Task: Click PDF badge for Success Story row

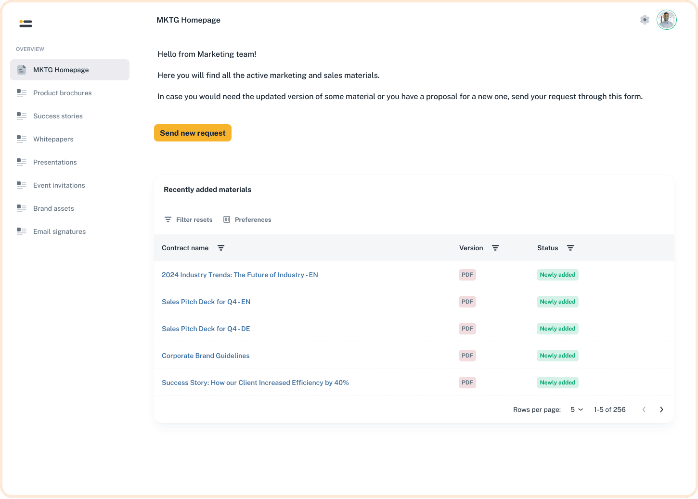Action: point(467,383)
